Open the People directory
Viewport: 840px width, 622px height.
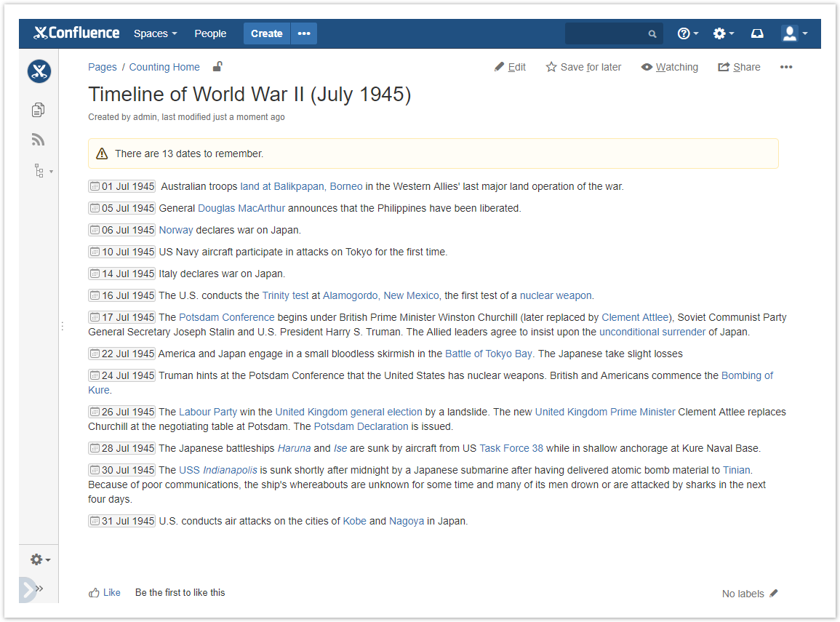[210, 33]
